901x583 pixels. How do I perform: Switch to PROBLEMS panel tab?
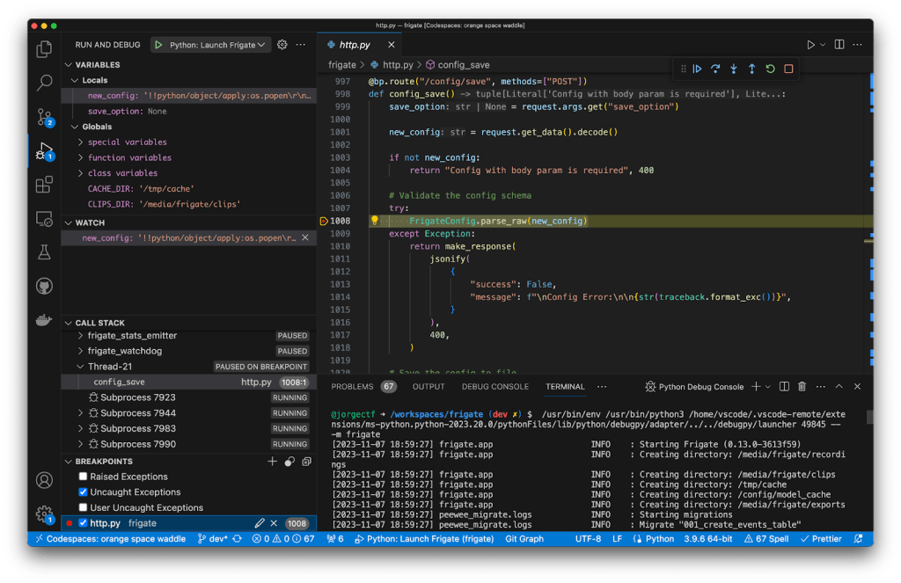click(352, 387)
